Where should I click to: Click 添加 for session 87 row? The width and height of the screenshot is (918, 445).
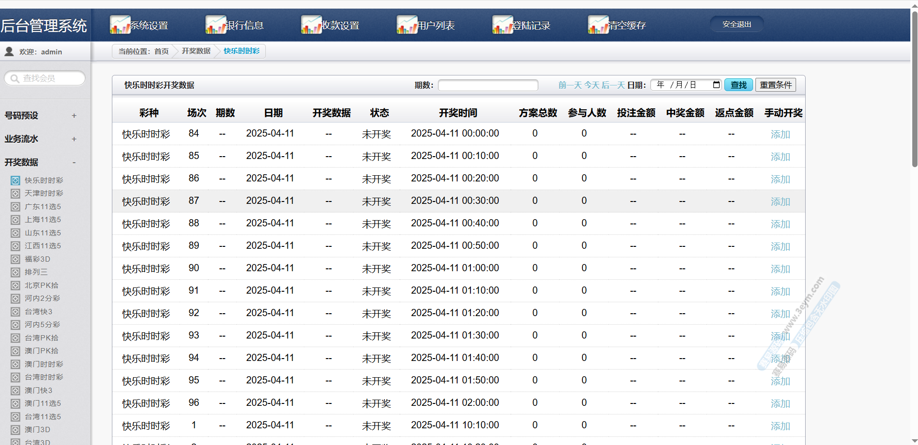coord(780,201)
